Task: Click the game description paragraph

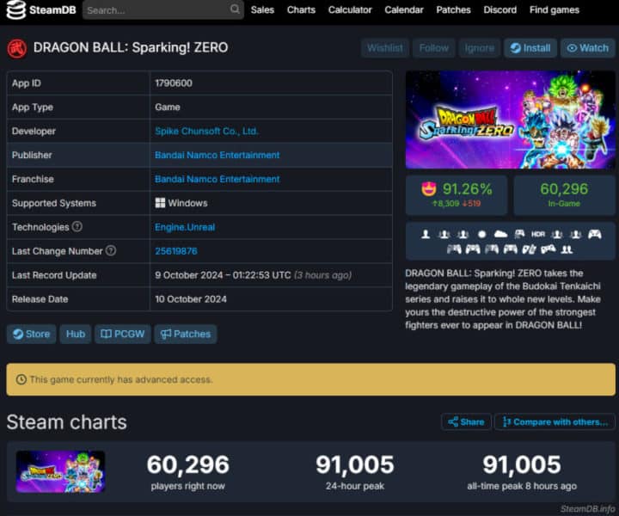Action: coord(503,299)
